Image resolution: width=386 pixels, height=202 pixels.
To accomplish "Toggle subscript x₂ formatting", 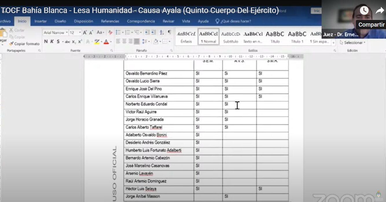I will click(x=74, y=42).
